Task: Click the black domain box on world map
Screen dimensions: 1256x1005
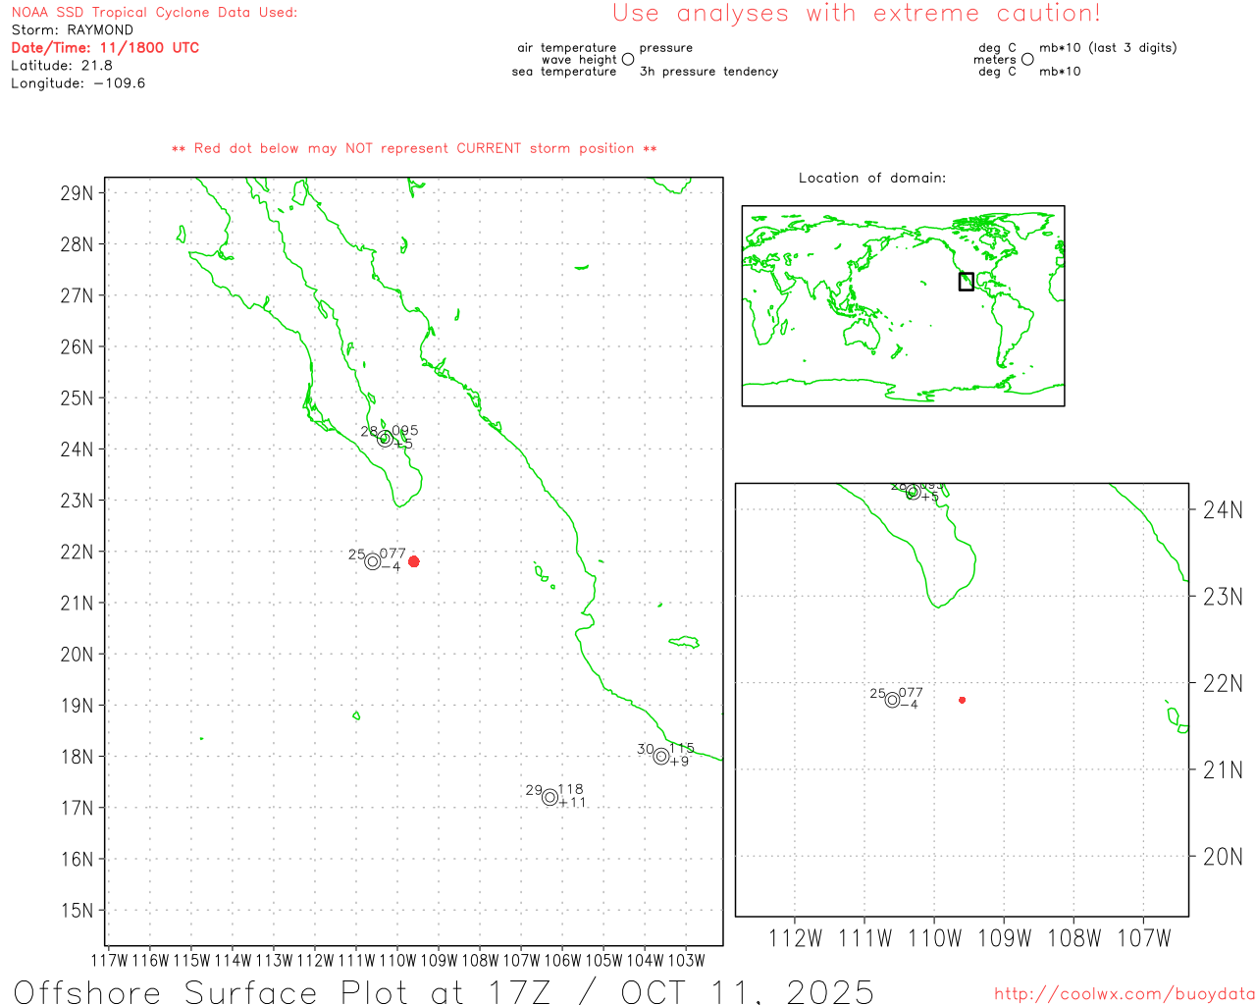Action: point(967,282)
